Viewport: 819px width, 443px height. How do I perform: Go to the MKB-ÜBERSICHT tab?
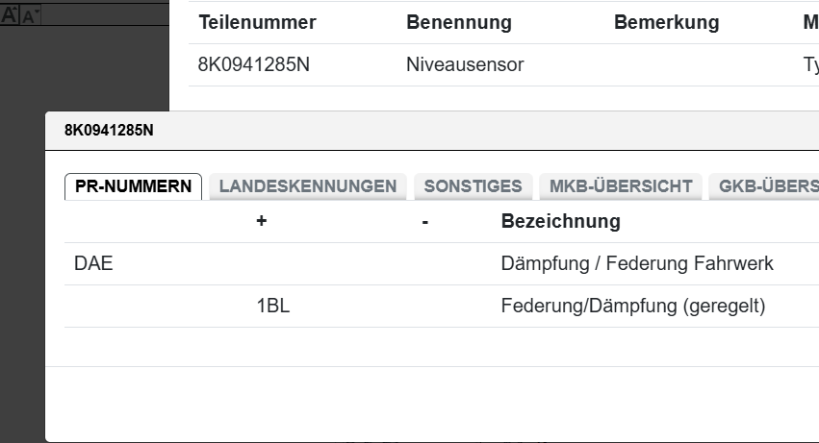621,186
